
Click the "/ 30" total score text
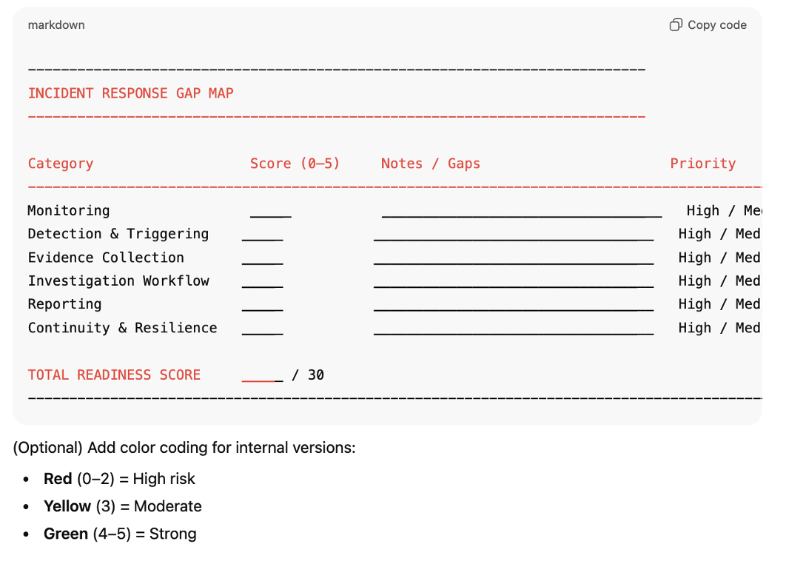308,375
